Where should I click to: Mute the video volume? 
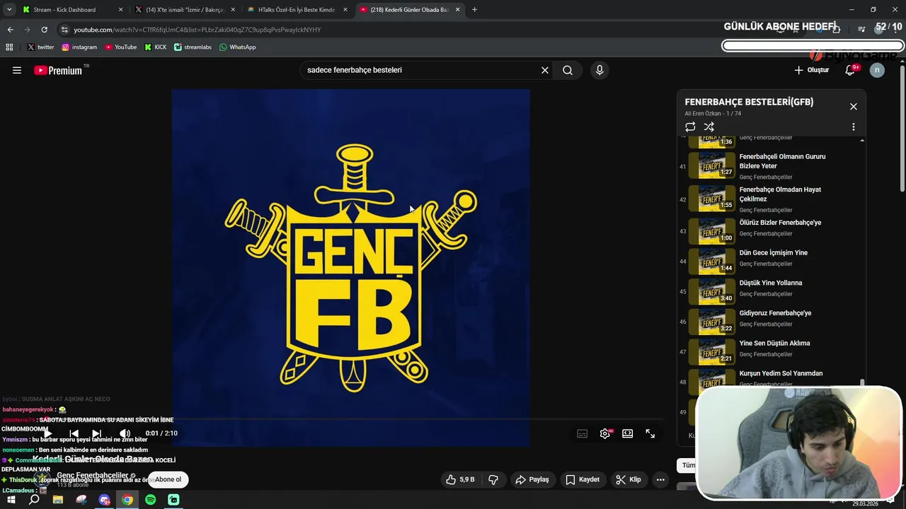pos(125,433)
